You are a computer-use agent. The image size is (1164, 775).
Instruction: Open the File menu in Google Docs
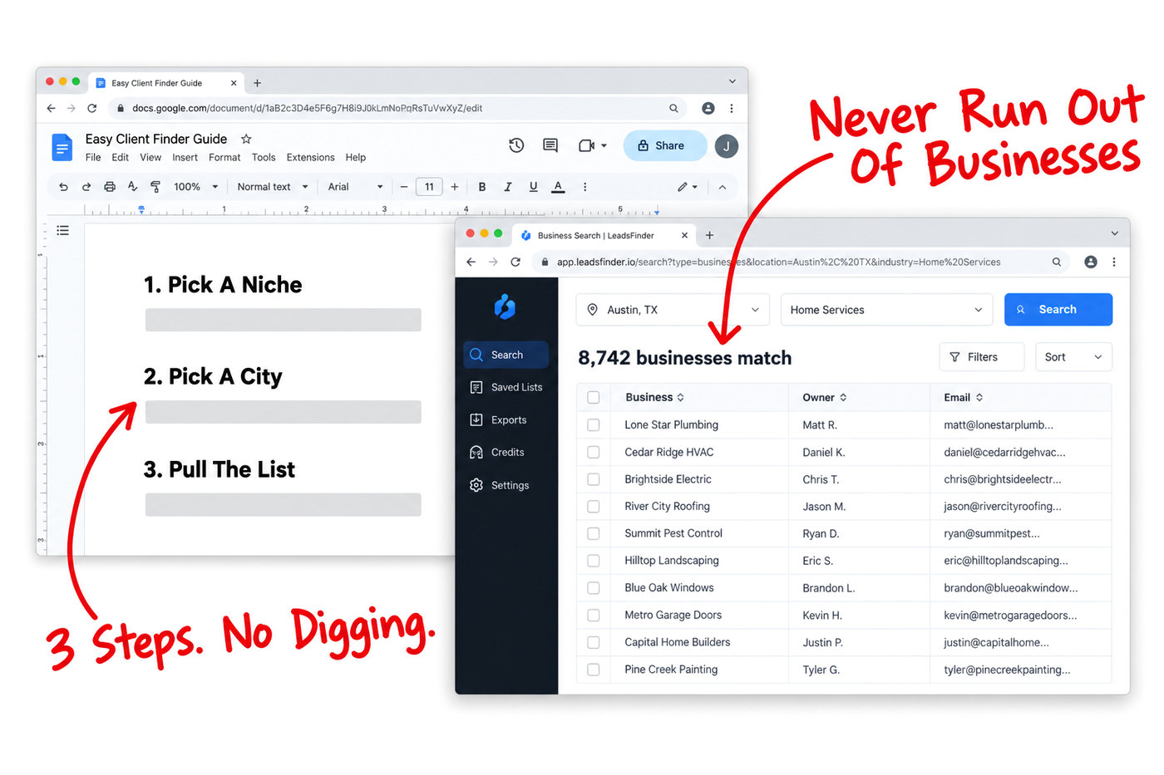(93, 157)
